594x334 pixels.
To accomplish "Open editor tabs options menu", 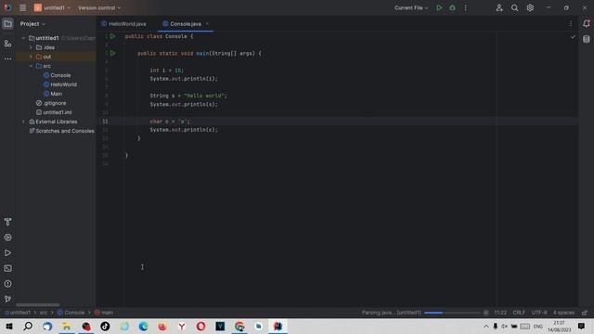I will 571,24.
